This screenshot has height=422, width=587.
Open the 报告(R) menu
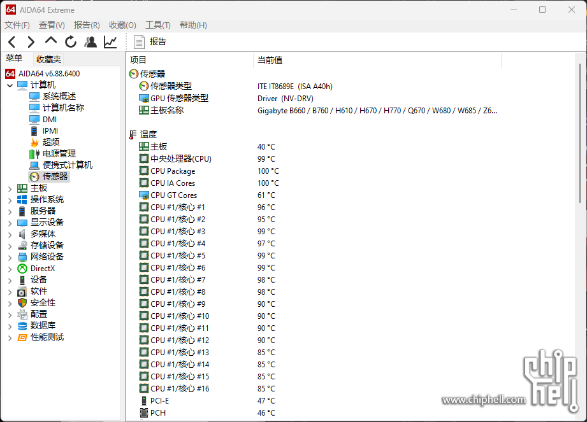coord(87,25)
